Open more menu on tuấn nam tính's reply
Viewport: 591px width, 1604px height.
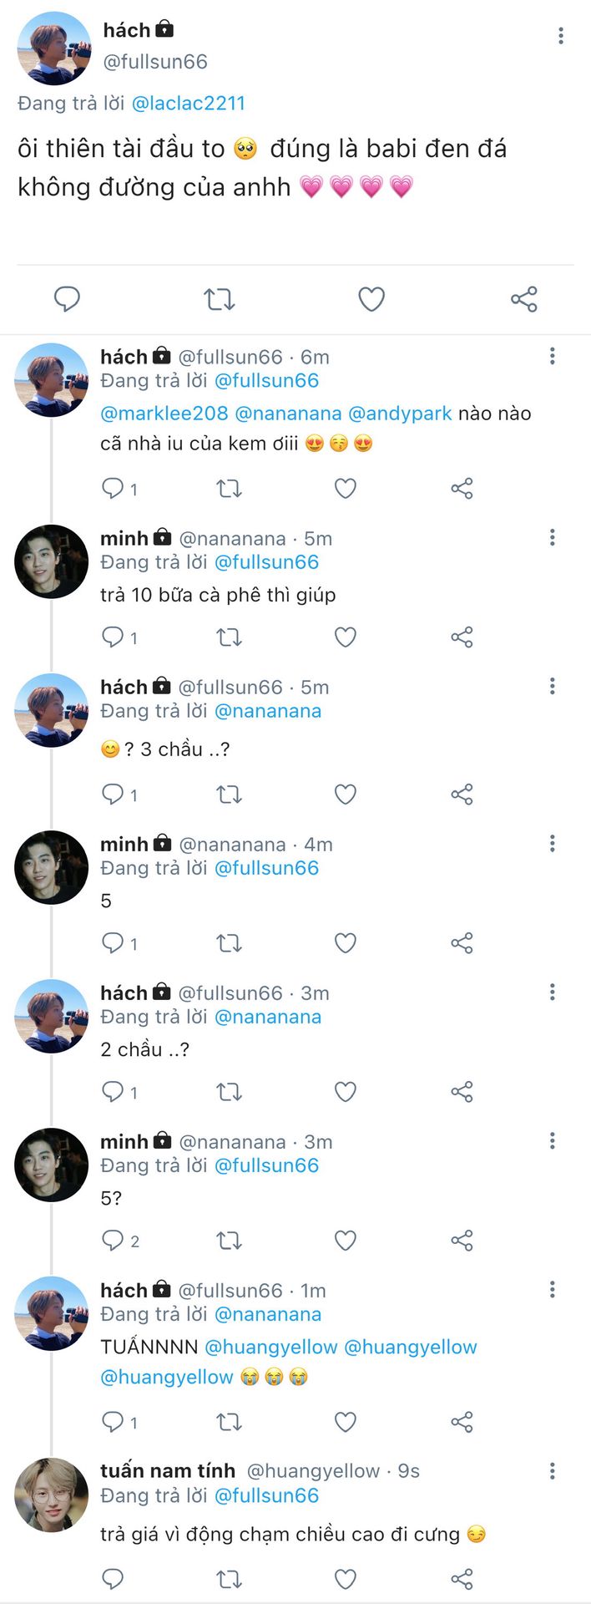click(x=552, y=1471)
